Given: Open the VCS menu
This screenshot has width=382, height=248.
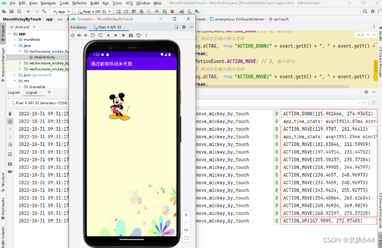Looking at the screenshot, I should point(129,3).
